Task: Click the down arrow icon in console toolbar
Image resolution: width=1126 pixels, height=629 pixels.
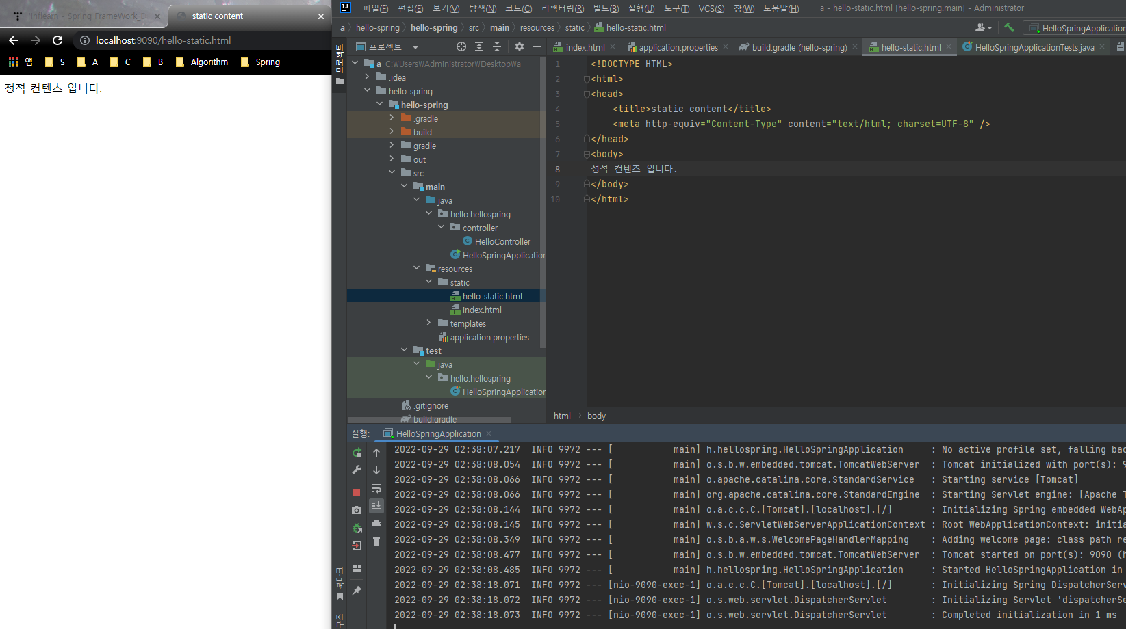Action: 376,470
